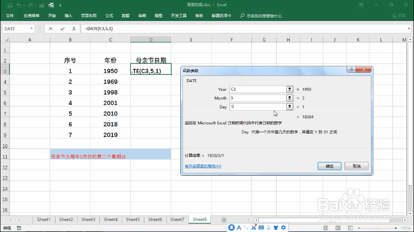Viewport: 414px width, 232px height.
Task: Open the 公式 ribbon tab
Action: point(109,16)
